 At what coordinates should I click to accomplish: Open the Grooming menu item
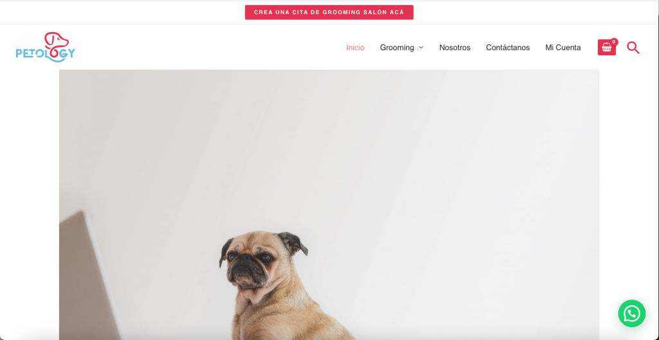click(397, 48)
